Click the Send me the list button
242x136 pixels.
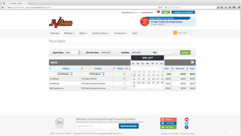click(129, 126)
